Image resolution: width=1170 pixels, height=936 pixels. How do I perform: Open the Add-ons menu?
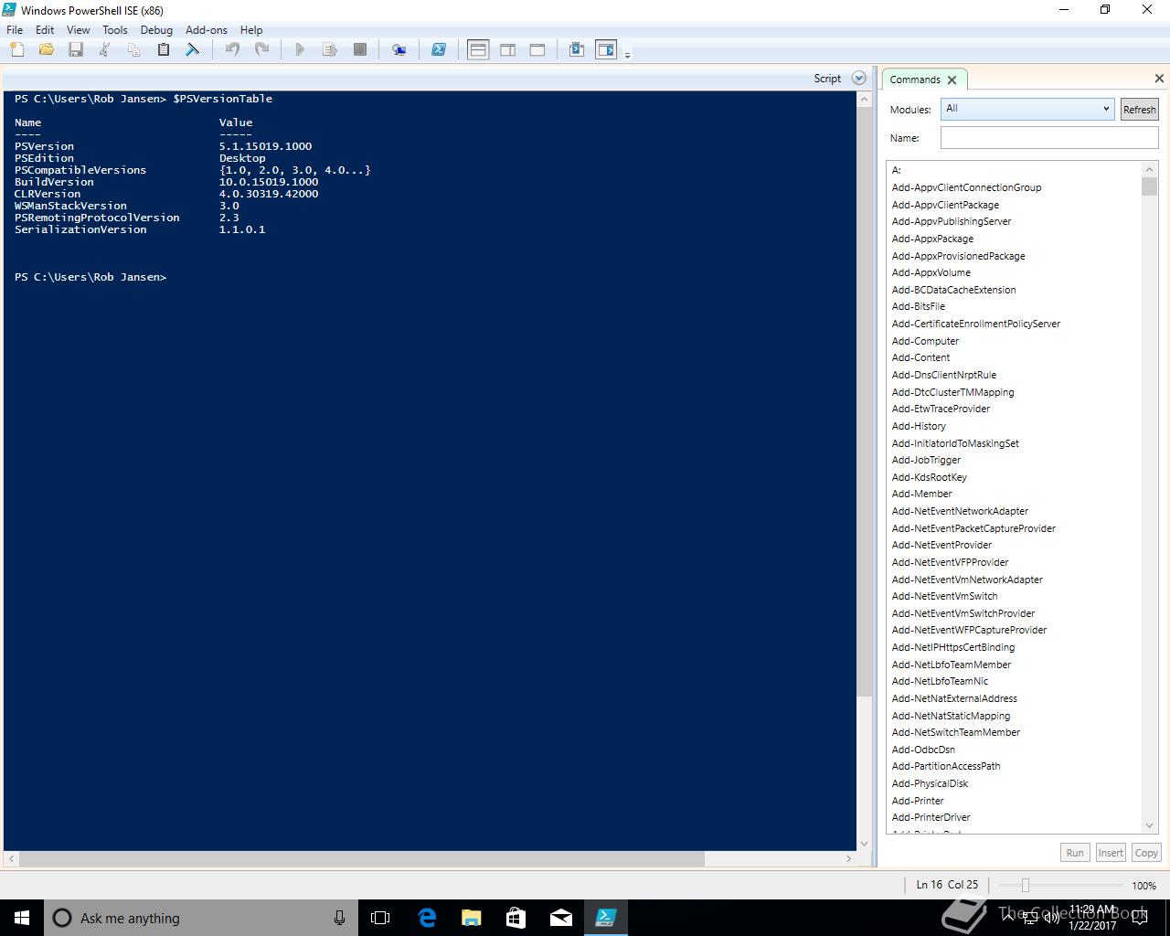206,30
